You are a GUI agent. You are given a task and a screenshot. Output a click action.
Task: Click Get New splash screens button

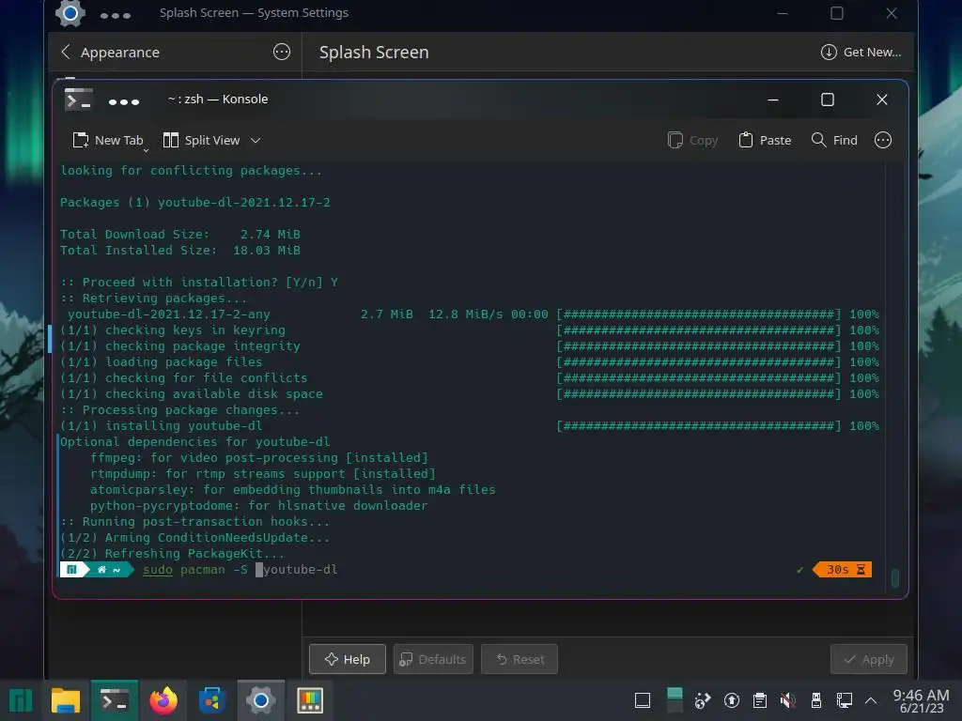[x=861, y=53]
